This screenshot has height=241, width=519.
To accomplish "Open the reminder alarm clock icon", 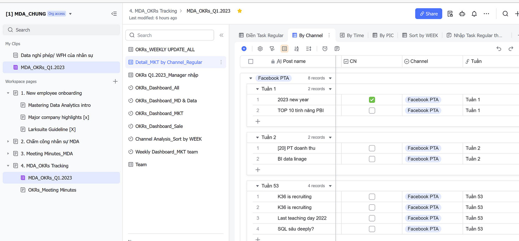I will tap(325, 48).
